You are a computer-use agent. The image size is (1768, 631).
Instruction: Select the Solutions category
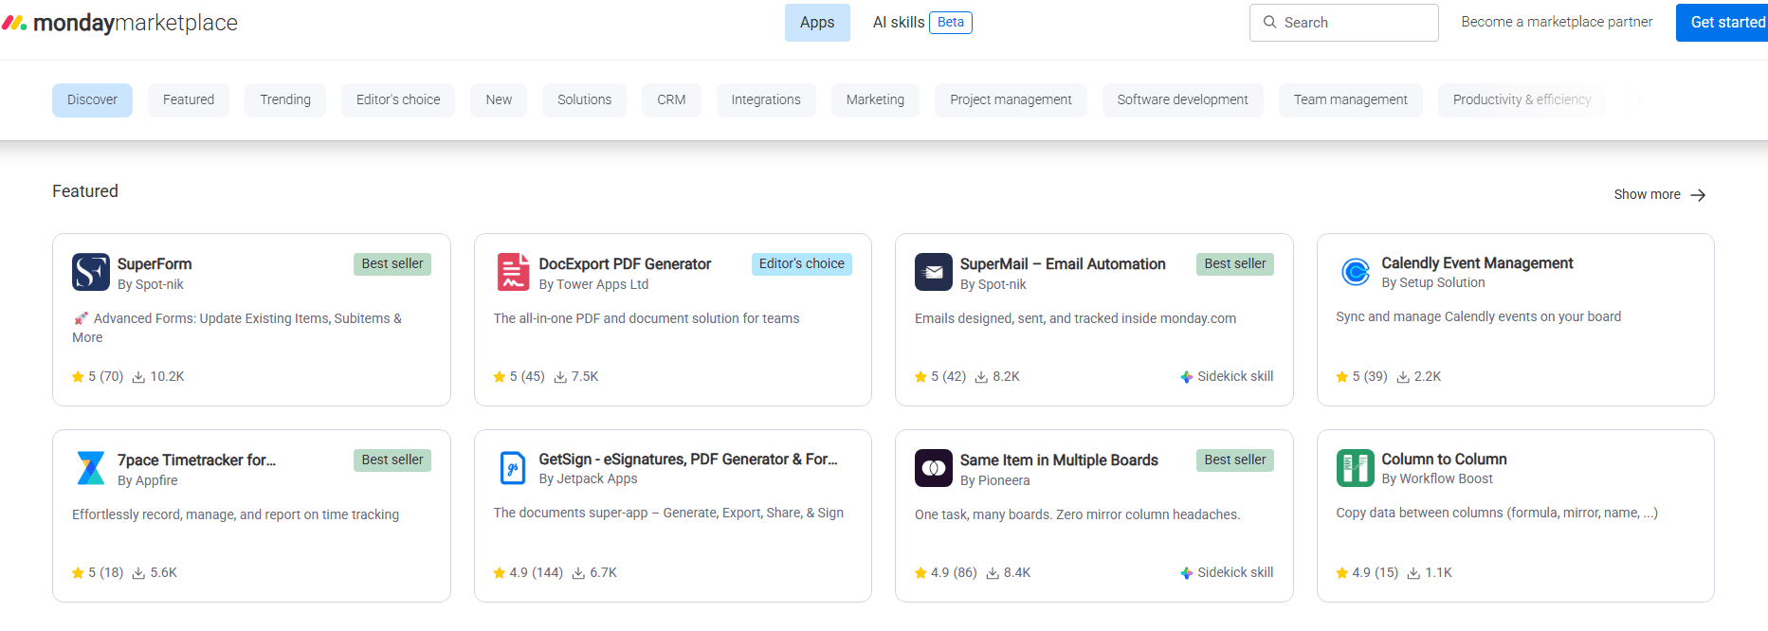[584, 100]
